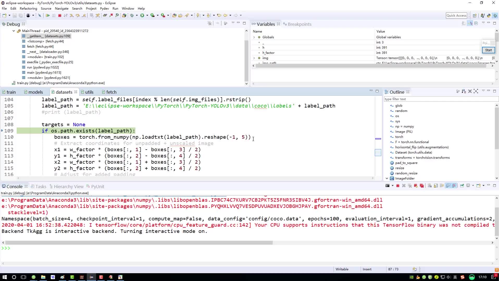This screenshot has height=281, width=499.
Task: Open the Debug button dropdown arrow
Action: [137, 16]
